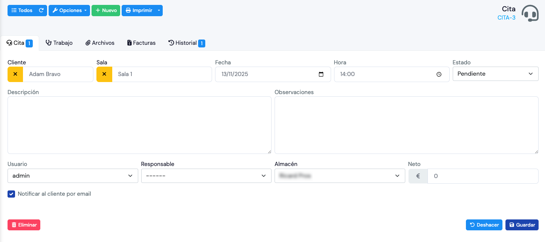The height and width of the screenshot is (242, 545).
Task: Open the Facturas tab
Action: point(141,43)
